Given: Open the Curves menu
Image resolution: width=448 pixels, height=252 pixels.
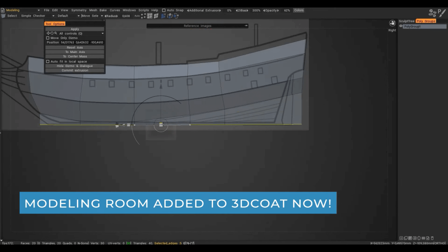Looking at the screenshot, I should point(115,10).
